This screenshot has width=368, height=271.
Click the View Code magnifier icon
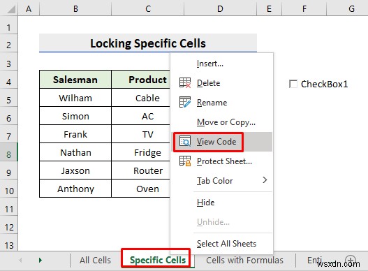pos(185,141)
